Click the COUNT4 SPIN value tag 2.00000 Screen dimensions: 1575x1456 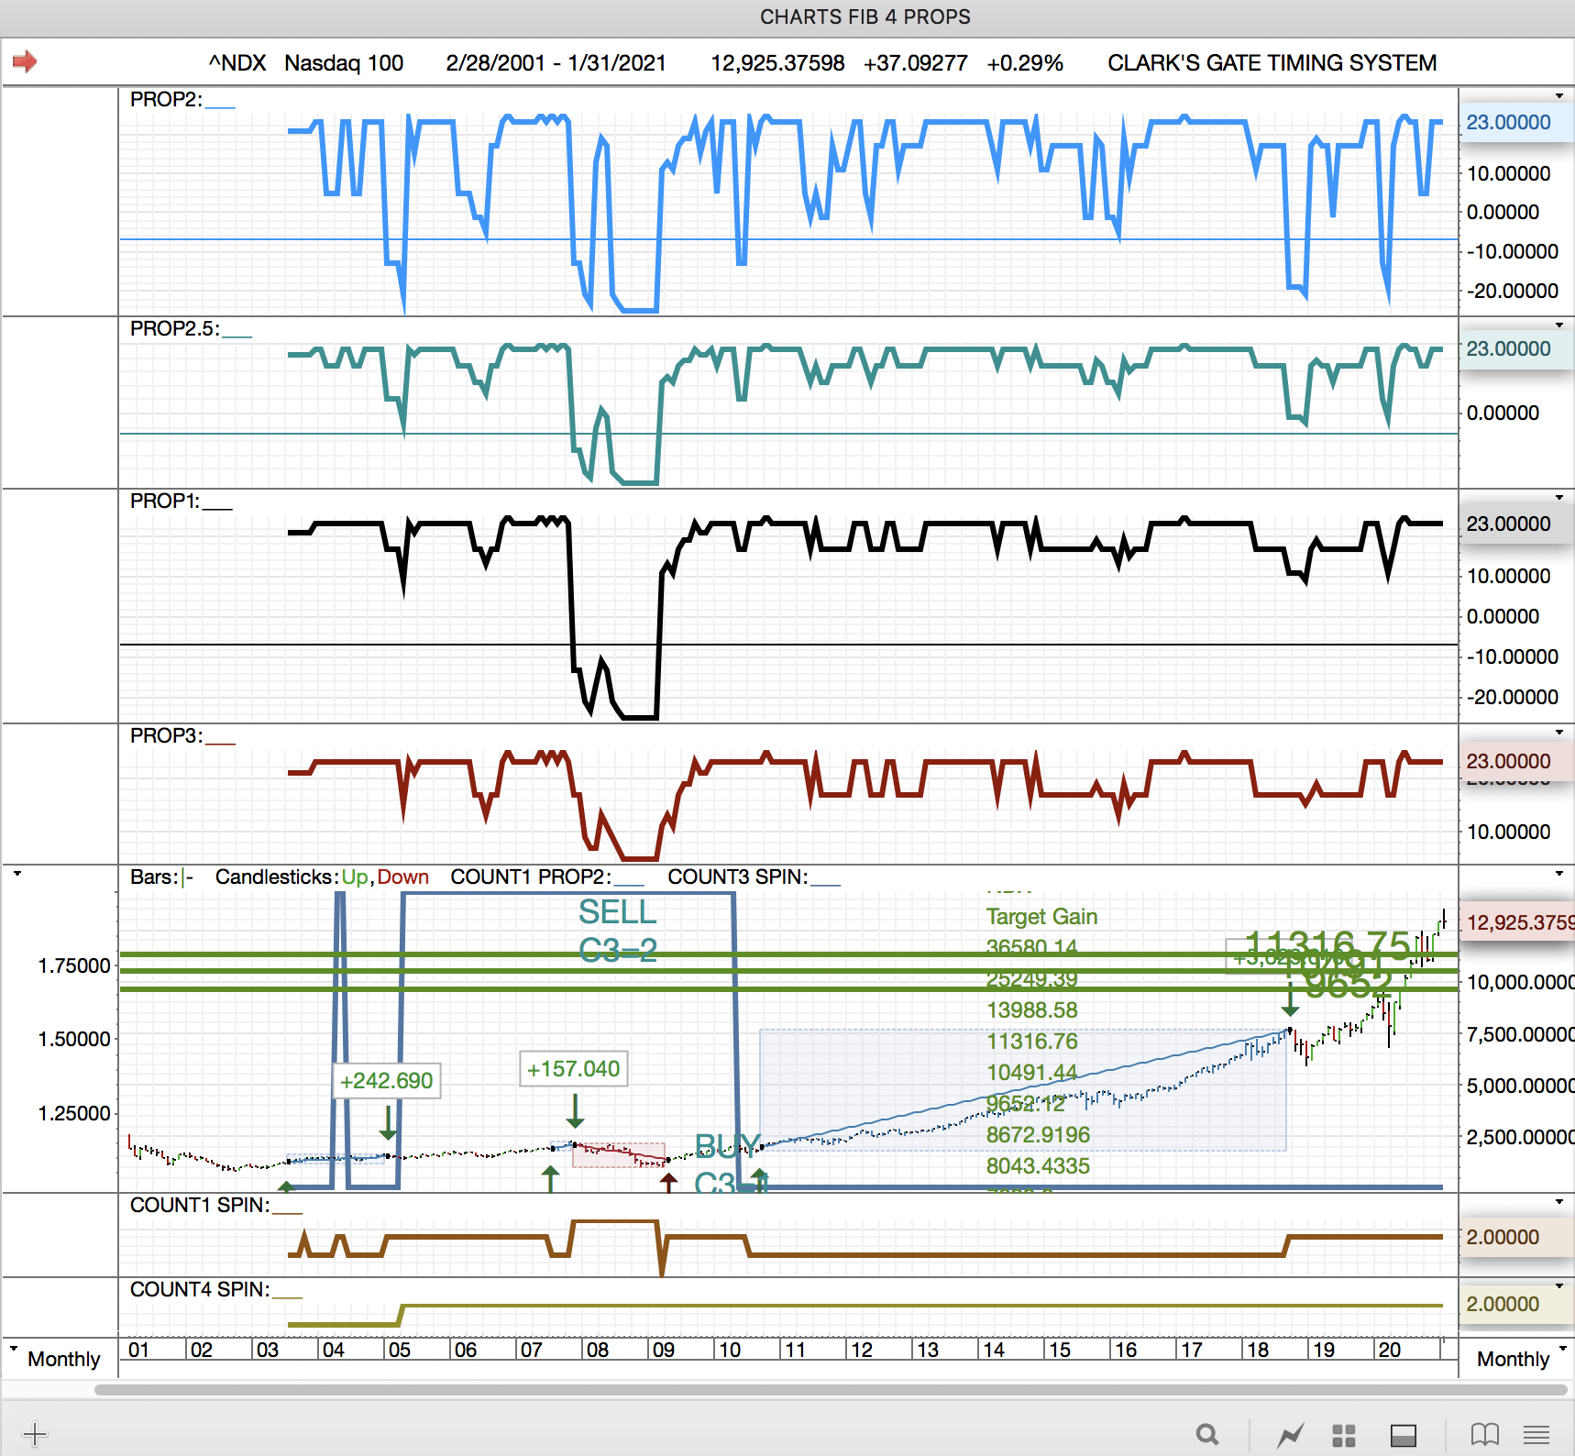pyautogui.click(x=1515, y=1304)
